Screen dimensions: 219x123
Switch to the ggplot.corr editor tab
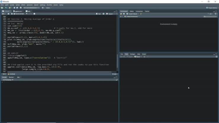(18, 11)
